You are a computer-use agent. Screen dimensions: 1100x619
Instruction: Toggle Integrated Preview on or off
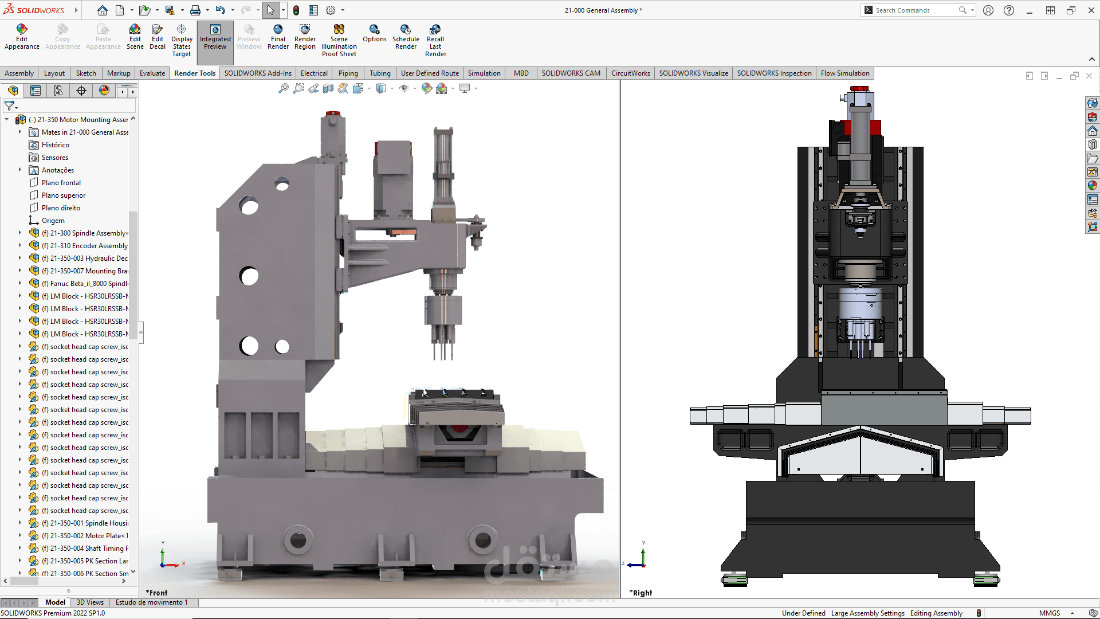(x=215, y=37)
